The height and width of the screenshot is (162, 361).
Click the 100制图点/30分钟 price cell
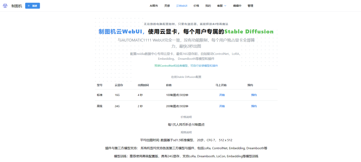[x=177, y=95]
